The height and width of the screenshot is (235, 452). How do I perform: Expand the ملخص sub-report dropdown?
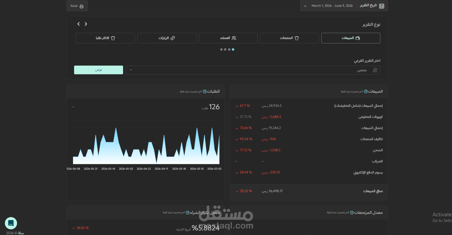pos(253,70)
